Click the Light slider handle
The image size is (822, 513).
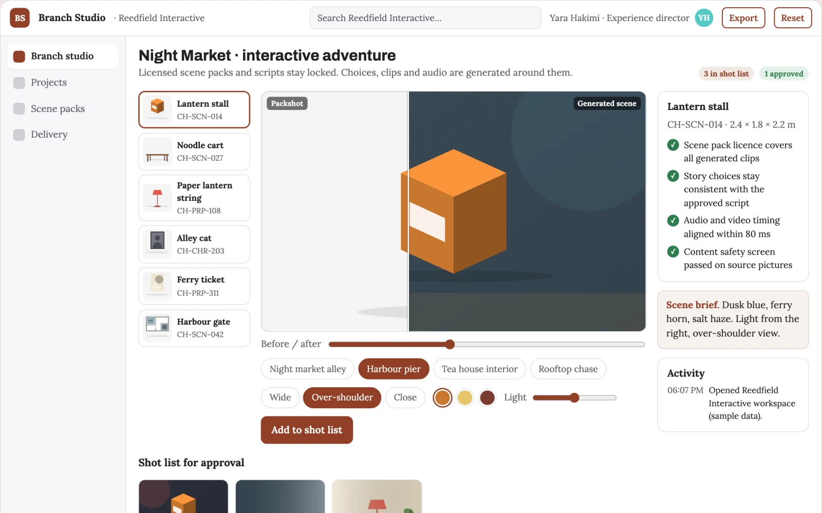point(574,397)
